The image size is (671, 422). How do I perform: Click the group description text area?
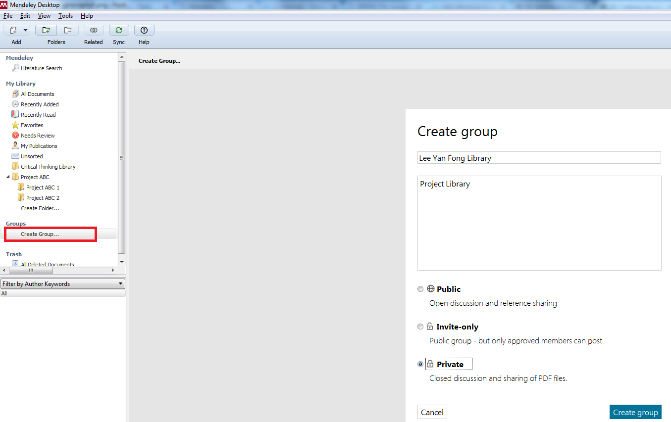(539, 223)
